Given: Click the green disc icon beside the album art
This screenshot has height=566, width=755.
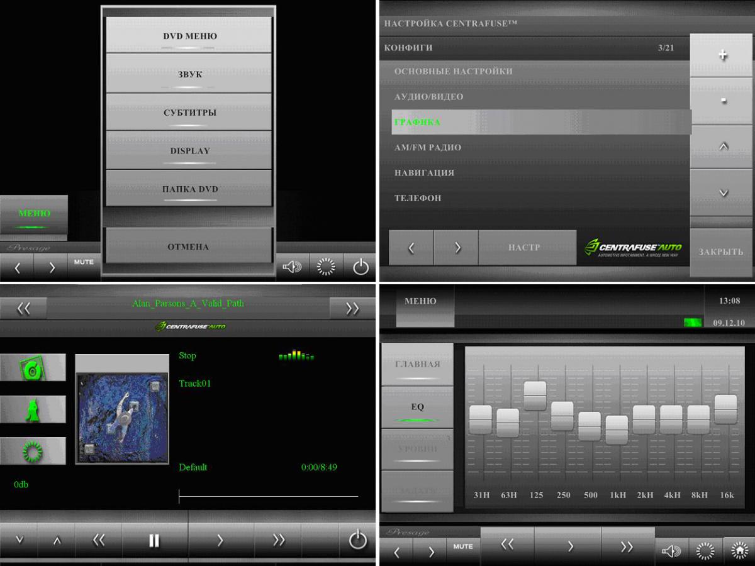Looking at the screenshot, I should click(33, 368).
